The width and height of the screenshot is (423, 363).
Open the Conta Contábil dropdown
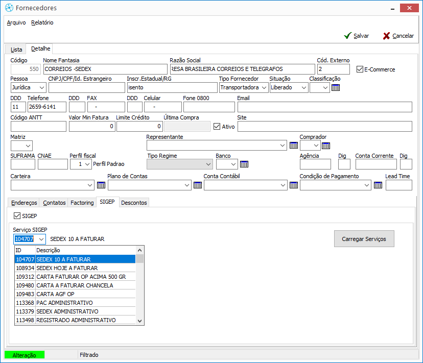point(283,185)
